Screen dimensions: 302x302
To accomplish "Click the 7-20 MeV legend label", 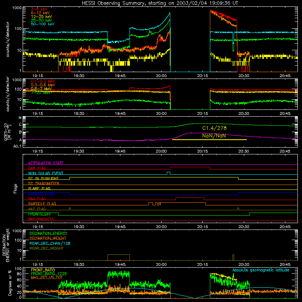I will 41,92.
